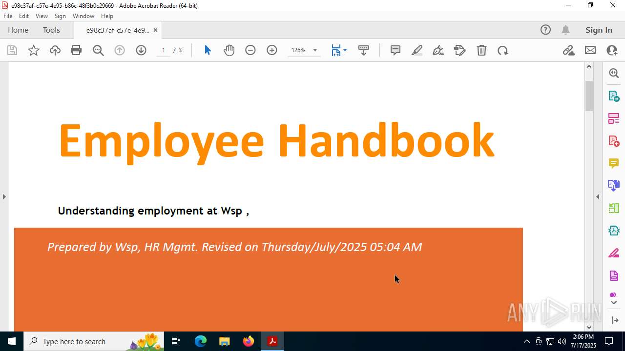Open the Create PDF tool
This screenshot has height=351, width=625.
[614, 141]
